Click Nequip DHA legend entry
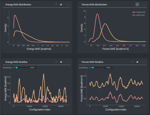This screenshot has height=115, width=150. [139, 12]
